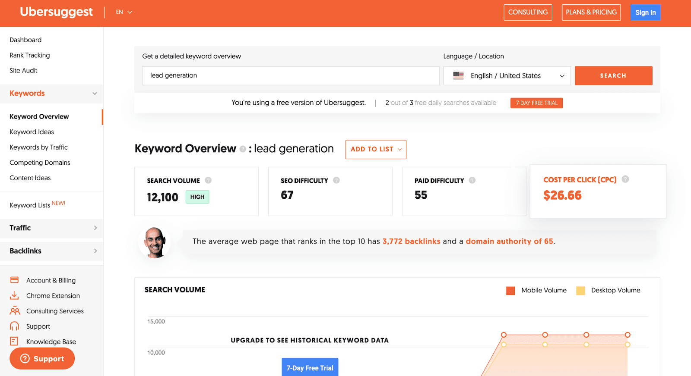Click help icon next to Search Volume
Screen dimensions: 691x376
[x=208, y=180]
